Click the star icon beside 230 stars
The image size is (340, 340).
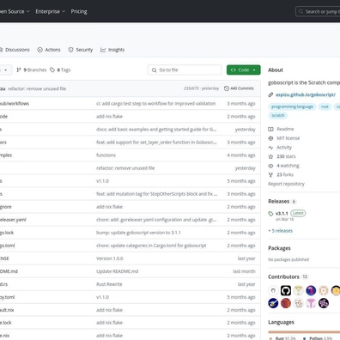click(270, 156)
